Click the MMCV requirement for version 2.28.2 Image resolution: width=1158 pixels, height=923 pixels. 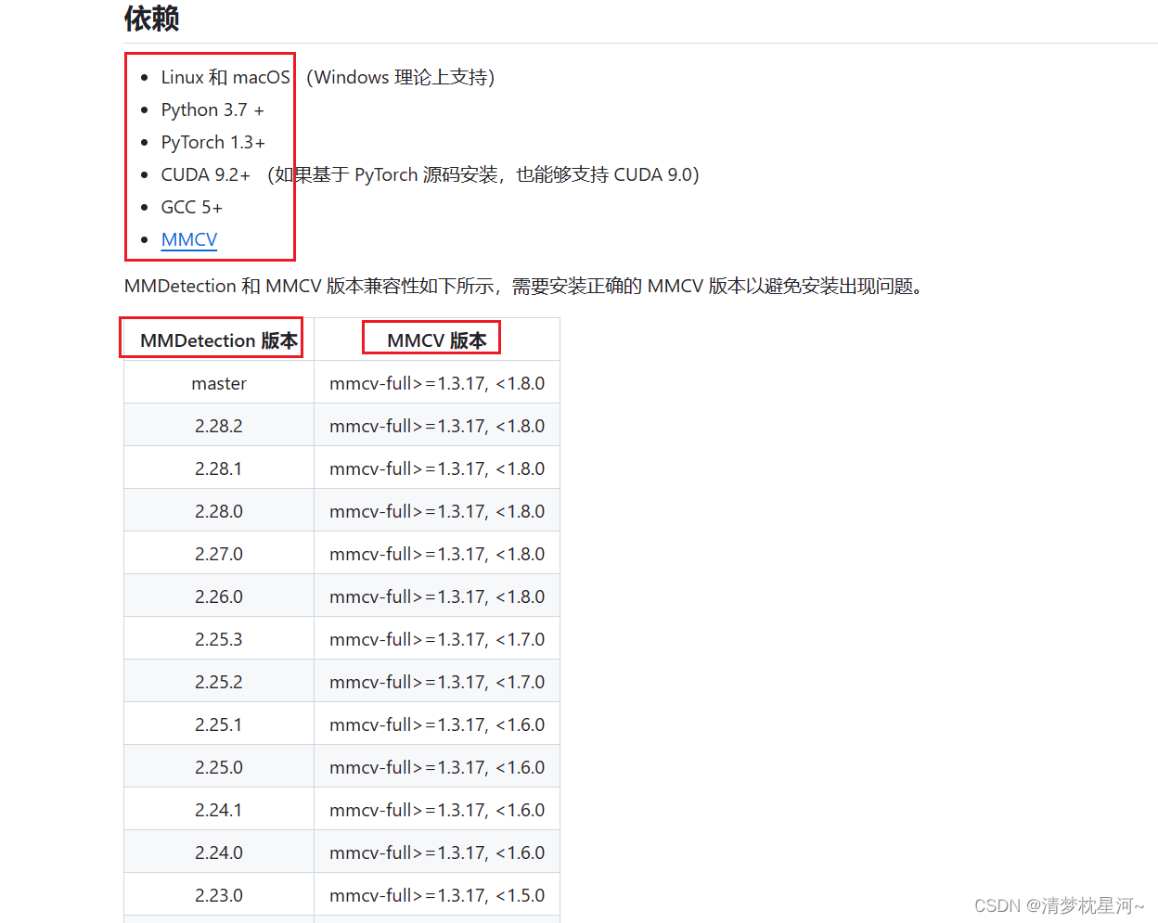(x=437, y=426)
